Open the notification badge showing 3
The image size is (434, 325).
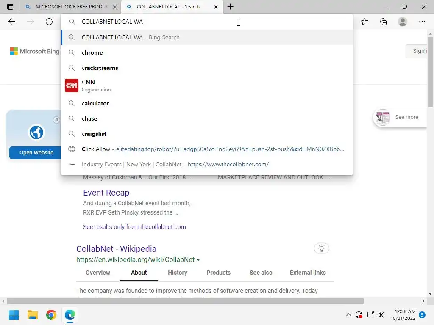point(422,314)
